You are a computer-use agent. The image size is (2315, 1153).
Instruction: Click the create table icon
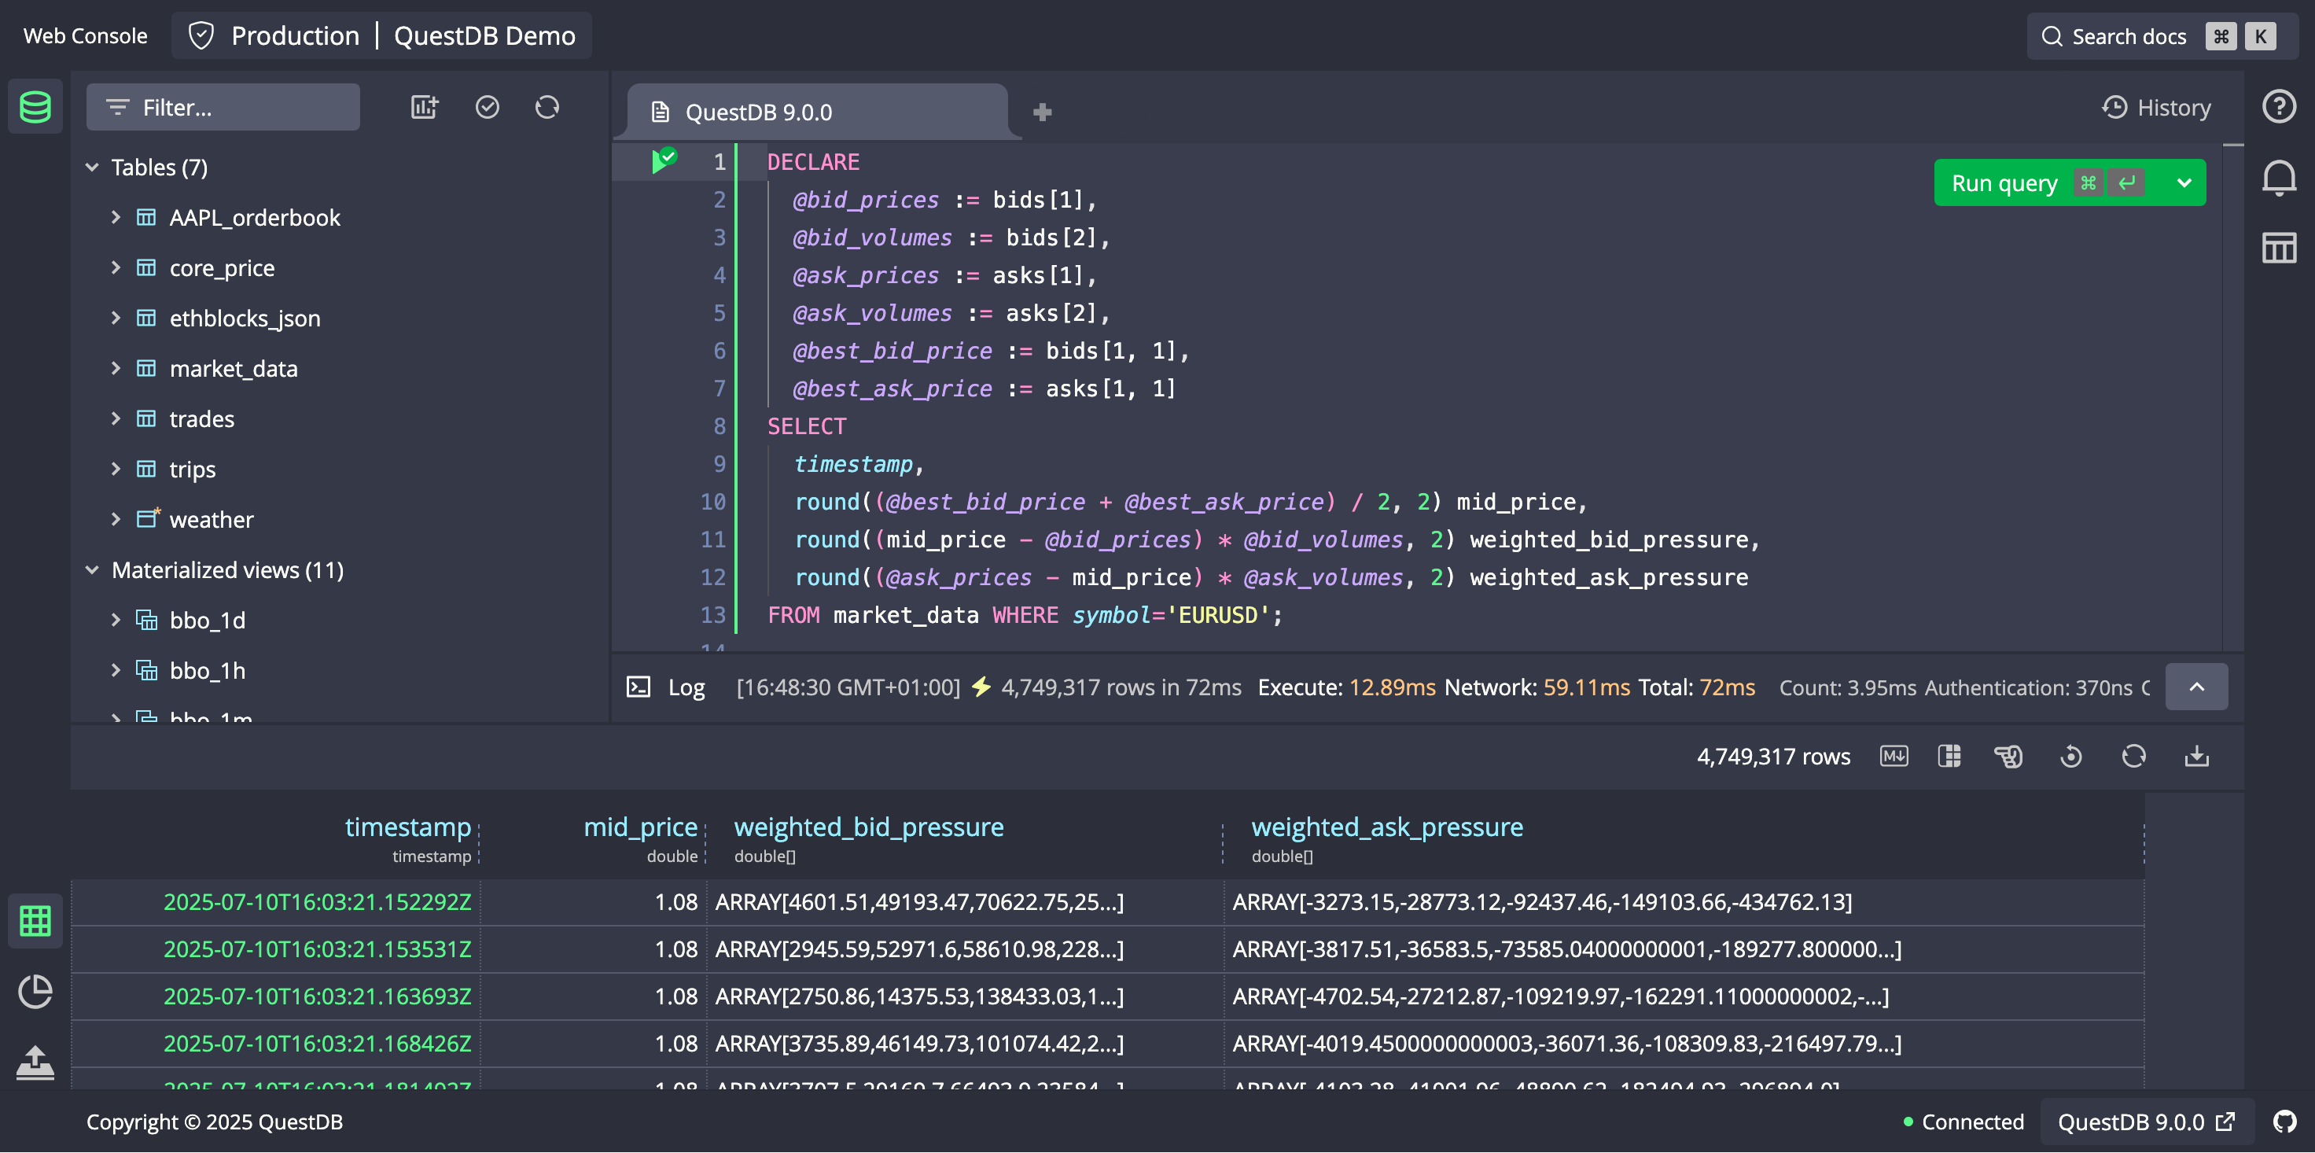[x=424, y=107]
